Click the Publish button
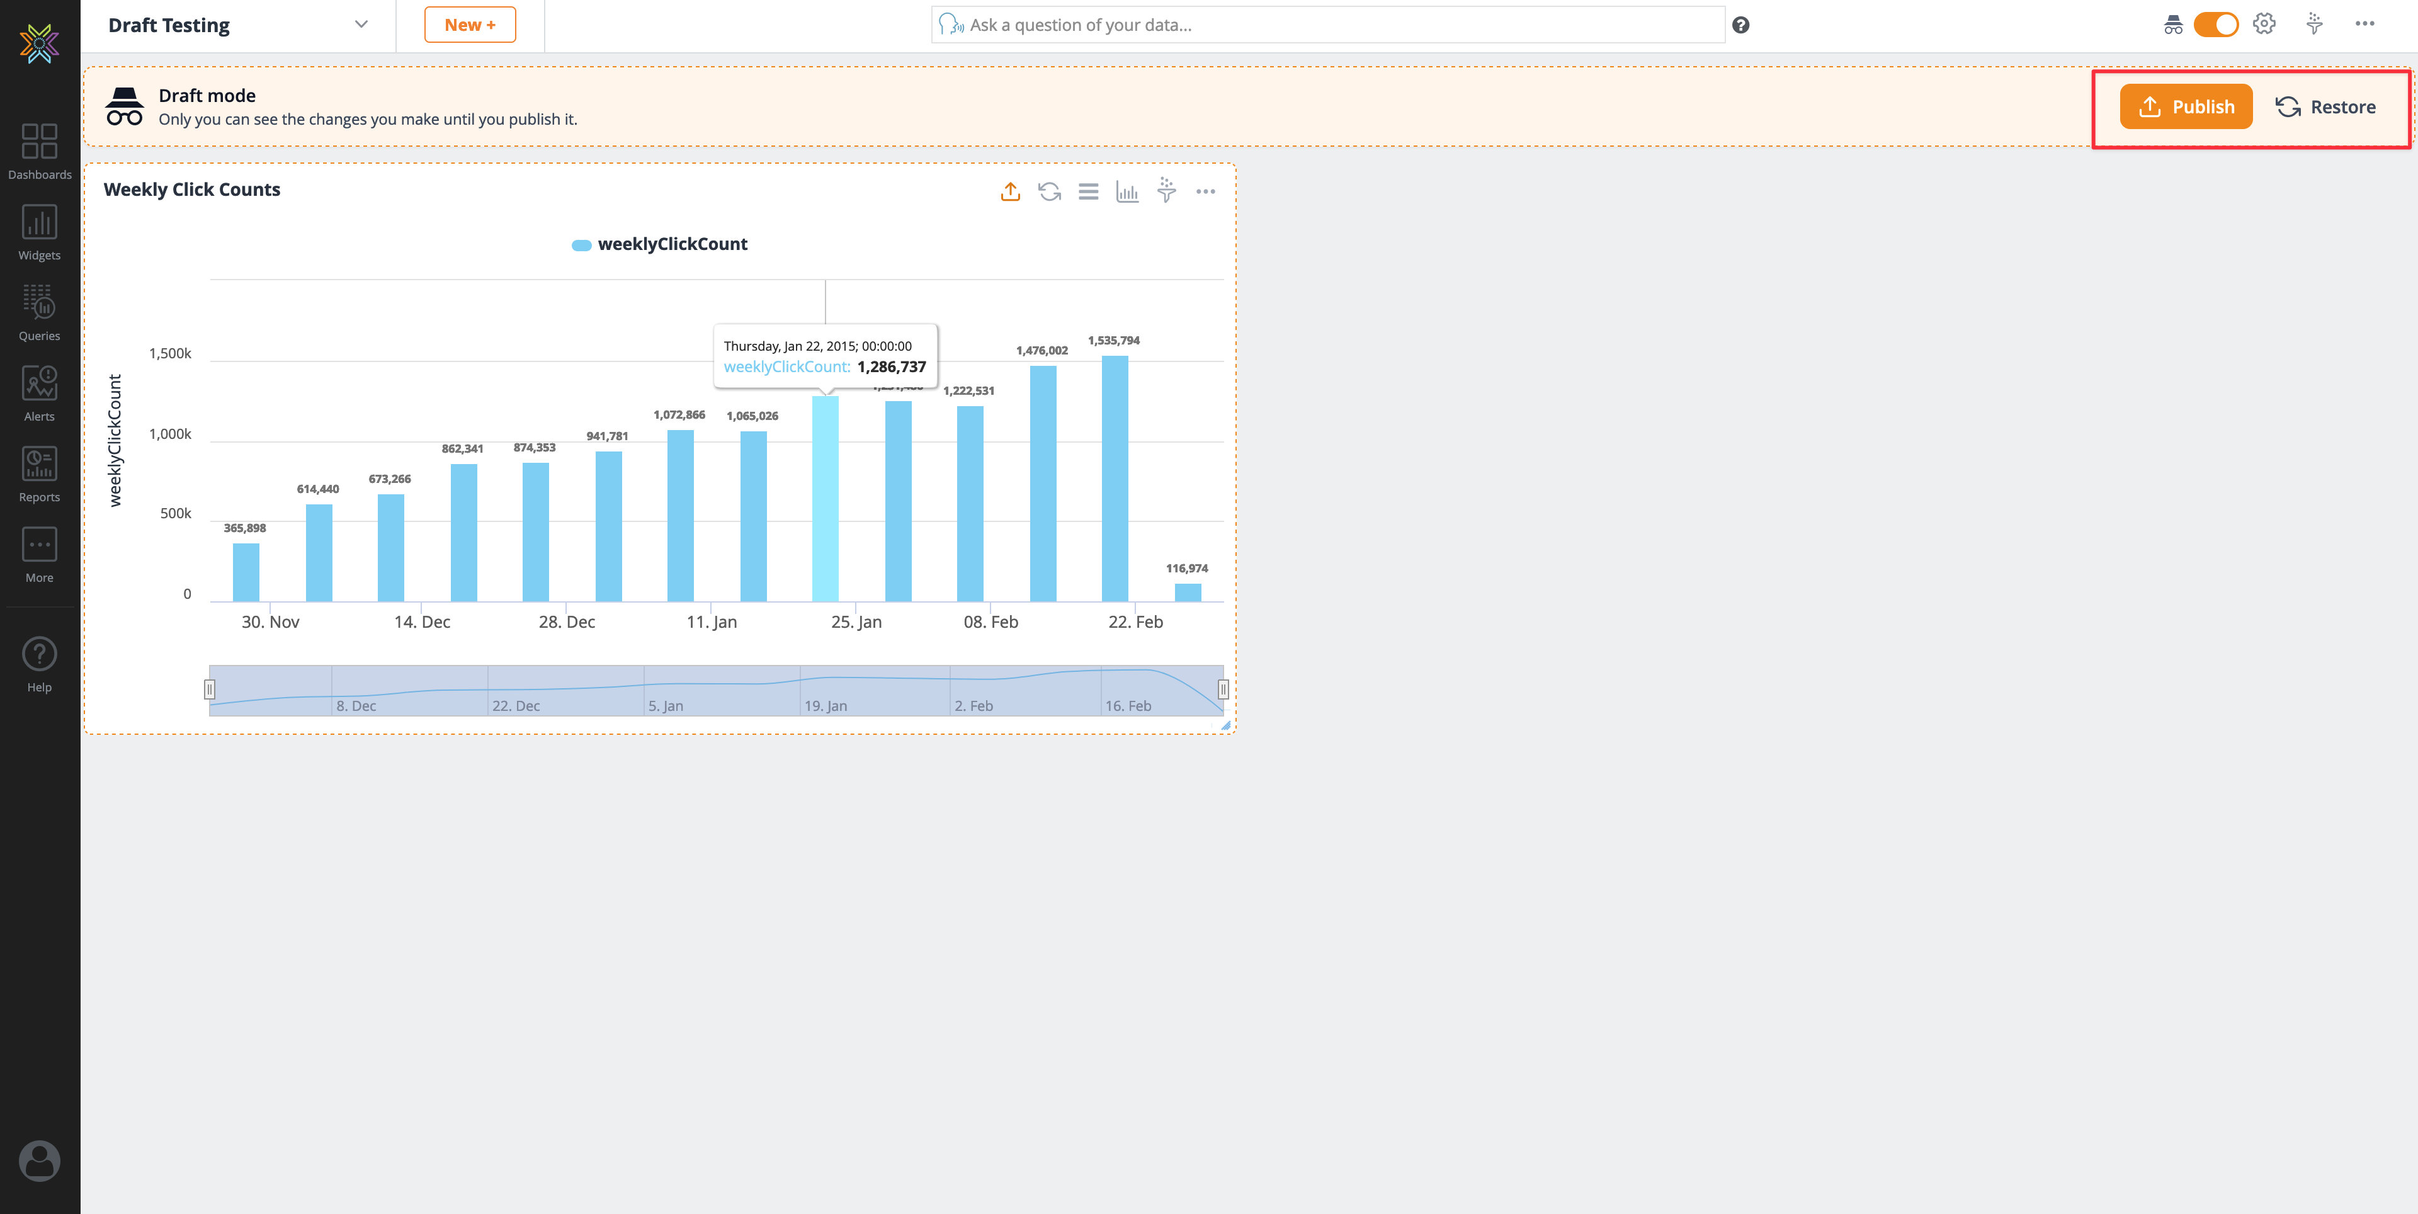The width and height of the screenshot is (2418, 1214). 2186,107
